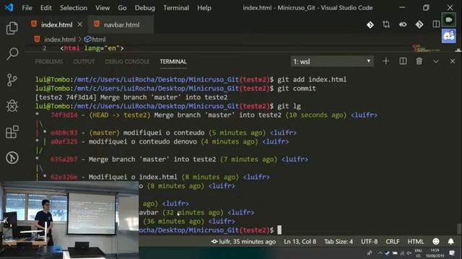Viewport: 462px width, 259px height.
Task: Click commit hash 635a2b7 in git log
Action: click(x=64, y=159)
